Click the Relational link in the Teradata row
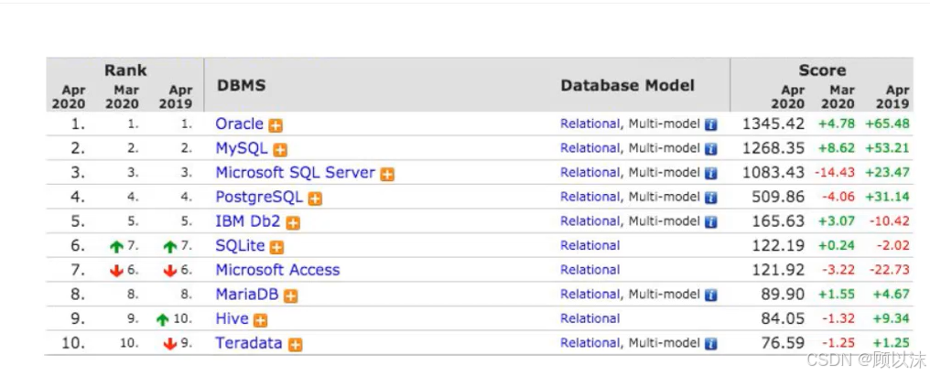This screenshot has width=930, height=376. 589,343
